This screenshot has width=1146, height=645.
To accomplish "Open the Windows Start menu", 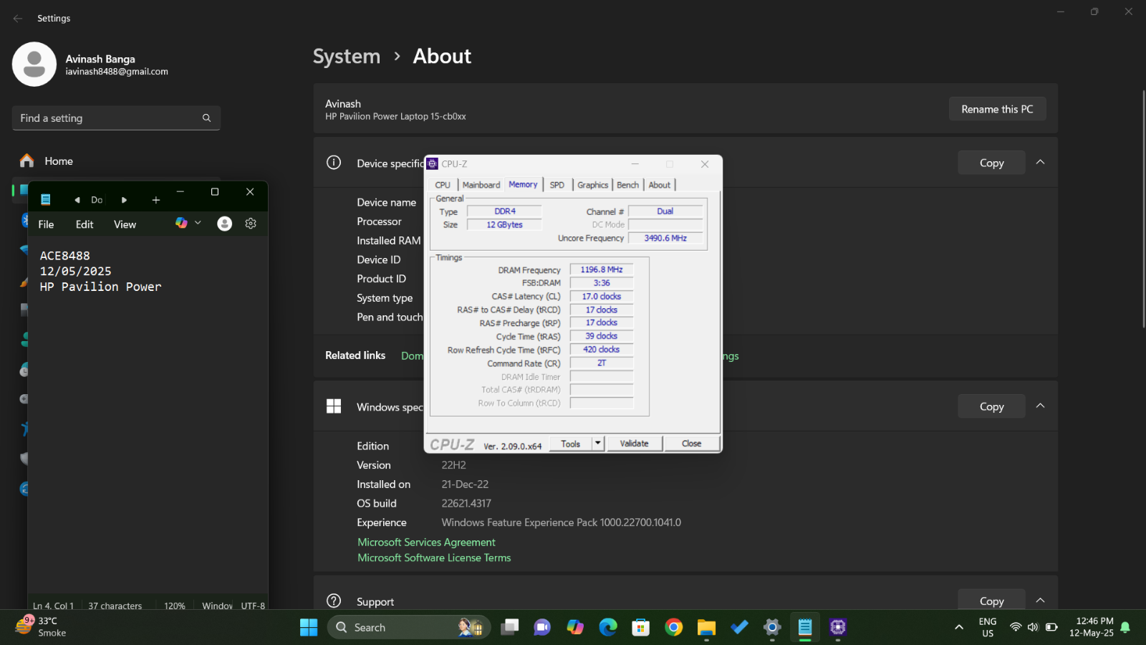I will point(309,628).
